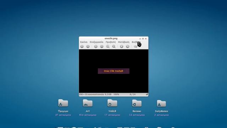
Task: Minimize the oneclic.png viewer window
Action: (140, 39)
